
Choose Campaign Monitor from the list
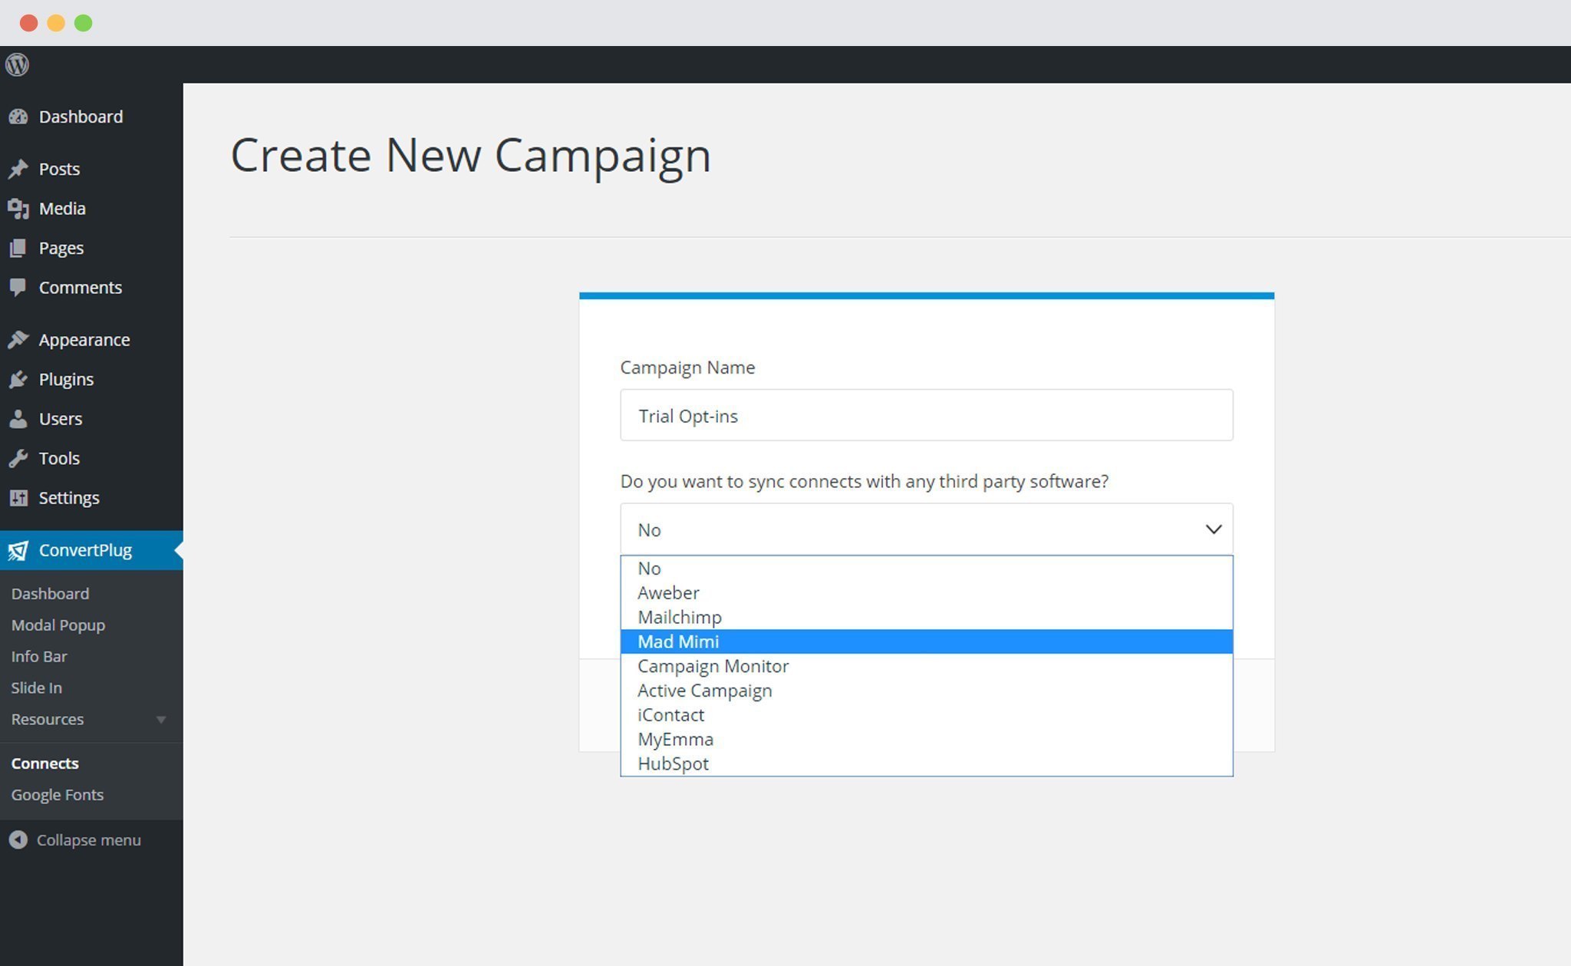click(x=927, y=666)
